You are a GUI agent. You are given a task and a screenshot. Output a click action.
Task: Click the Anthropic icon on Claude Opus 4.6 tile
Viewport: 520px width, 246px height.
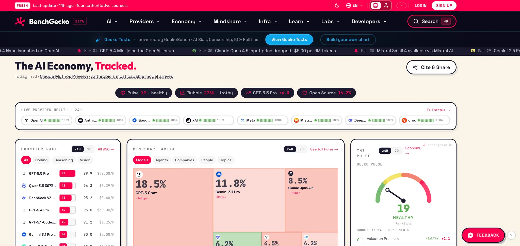tap(291, 174)
